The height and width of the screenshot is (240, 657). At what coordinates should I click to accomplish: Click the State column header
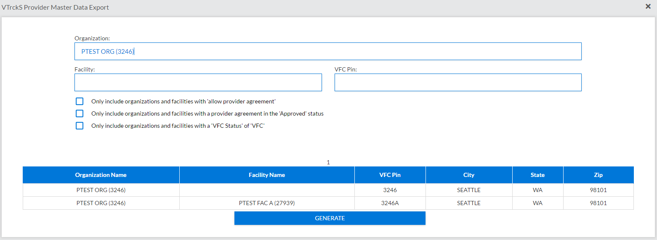pos(538,175)
